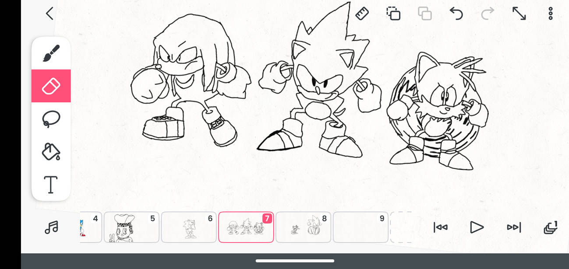This screenshot has height=269, width=569.
Task: Toggle fullscreen canvas view
Action: tap(519, 14)
